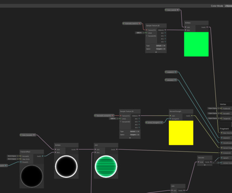Click the Saturate node Out port
The image size is (232, 193).
[211, 162]
